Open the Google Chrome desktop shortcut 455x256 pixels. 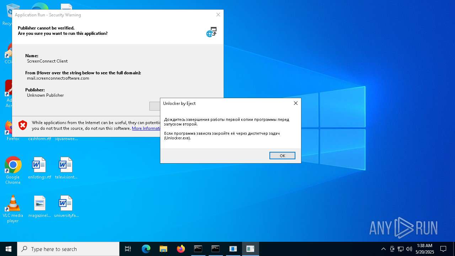coord(13,170)
